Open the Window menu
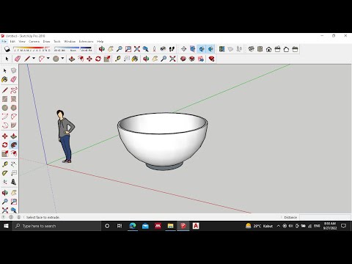The width and height of the screenshot is (352, 264). (x=70, y=42)
